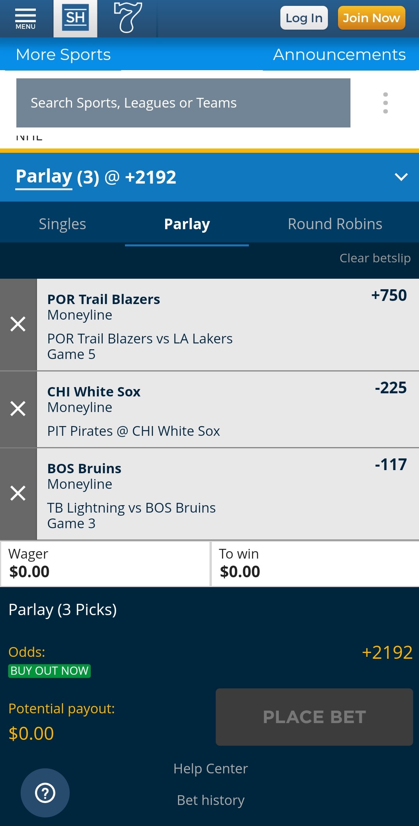Tap the BUY OUT NOW badge

click(49, 671)
